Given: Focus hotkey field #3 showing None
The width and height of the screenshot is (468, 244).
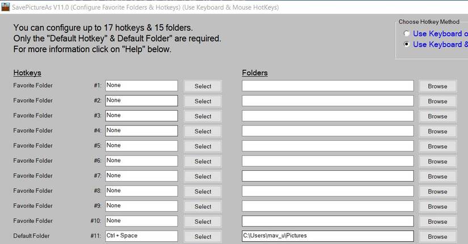Looking at the screenshot, I should 141,116.
